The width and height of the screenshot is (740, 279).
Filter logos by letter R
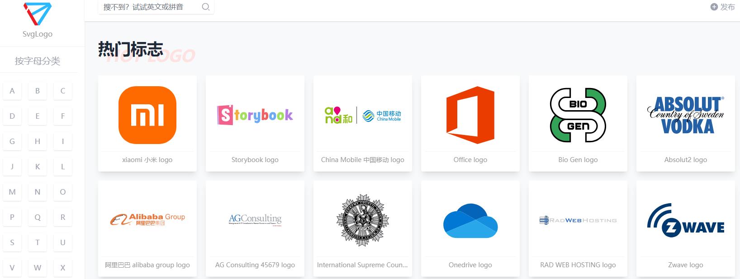pyautogui.click(x=63, y=217)
